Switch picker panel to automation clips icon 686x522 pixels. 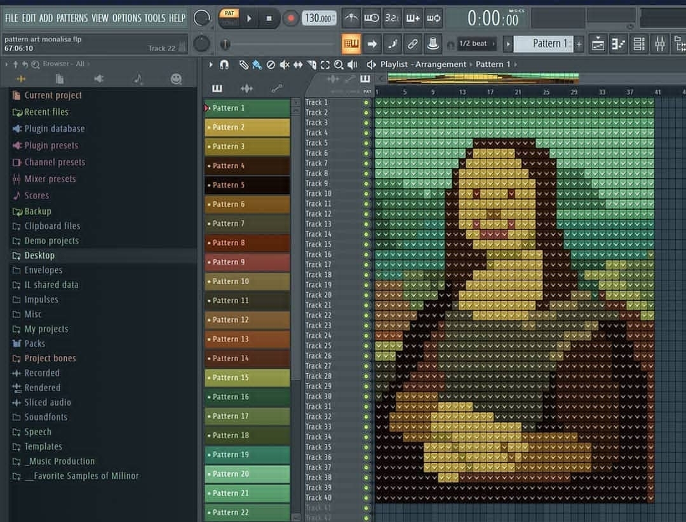tap(276, 89)
